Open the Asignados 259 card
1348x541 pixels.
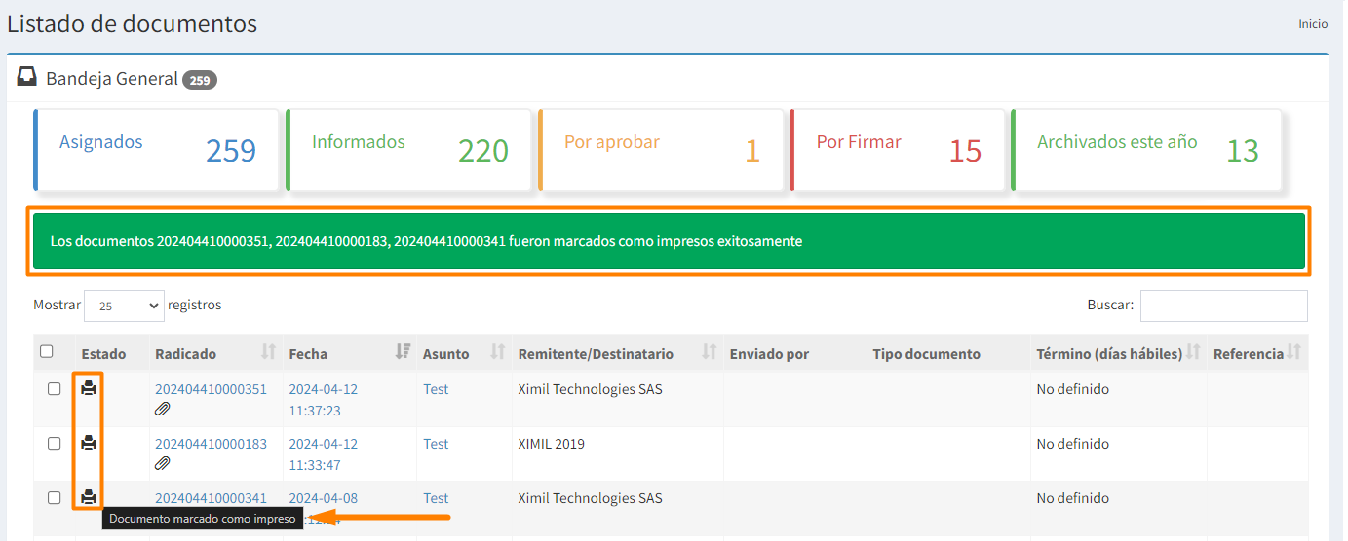pyautogui.click(x=157, y=149)
